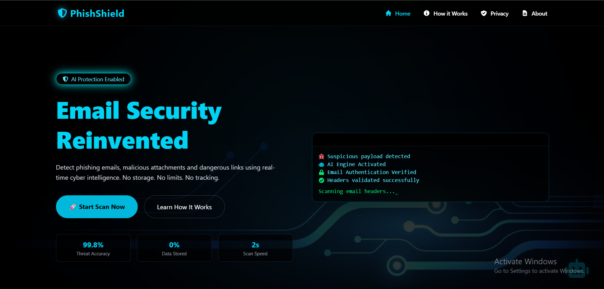Viewport: 604px width, 289px height.
Task: Switch to the About tab
Action: click(539, 13)
